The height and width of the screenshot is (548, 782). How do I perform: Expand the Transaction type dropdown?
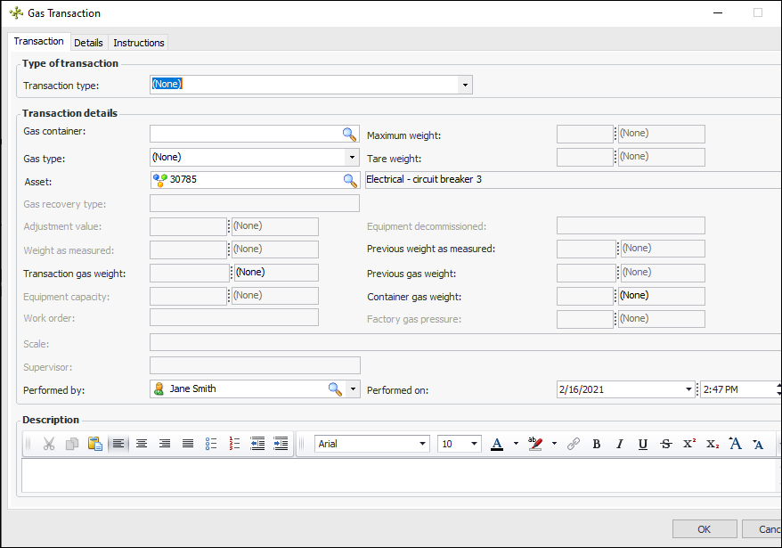(x=464, y=86)
